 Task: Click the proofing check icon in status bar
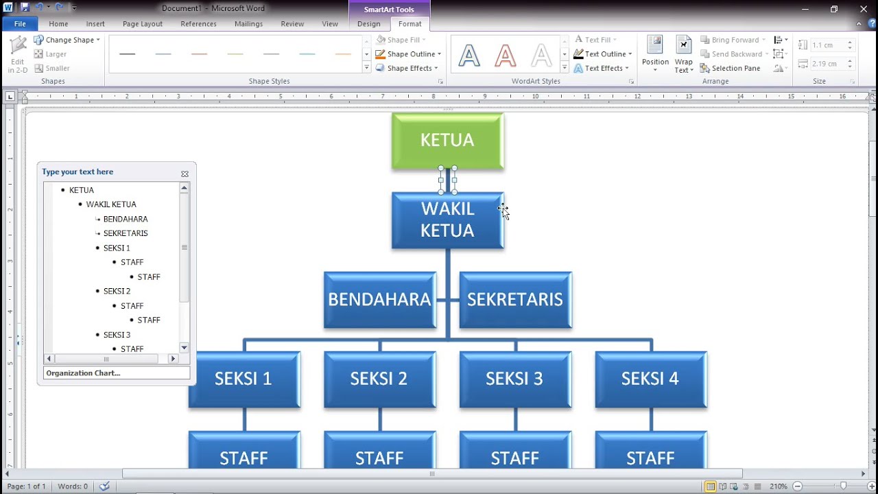click(104, 486)
